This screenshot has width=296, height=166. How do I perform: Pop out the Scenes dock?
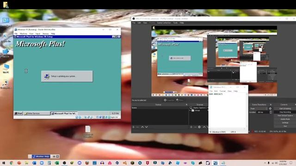pos(186,105)
